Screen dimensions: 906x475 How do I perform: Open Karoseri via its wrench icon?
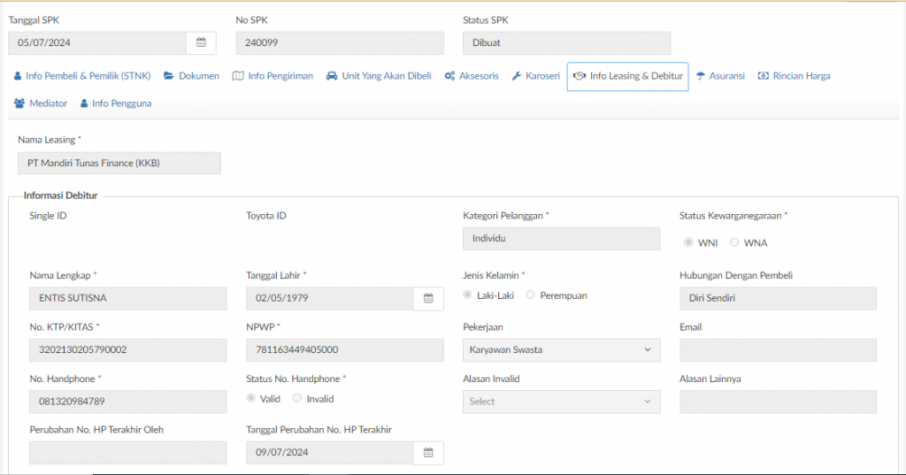coord(517,76)
